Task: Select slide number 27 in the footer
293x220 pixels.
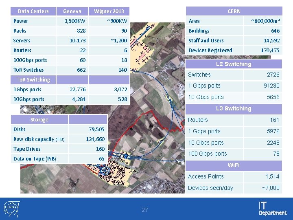Action: click(x=145, y=210)
